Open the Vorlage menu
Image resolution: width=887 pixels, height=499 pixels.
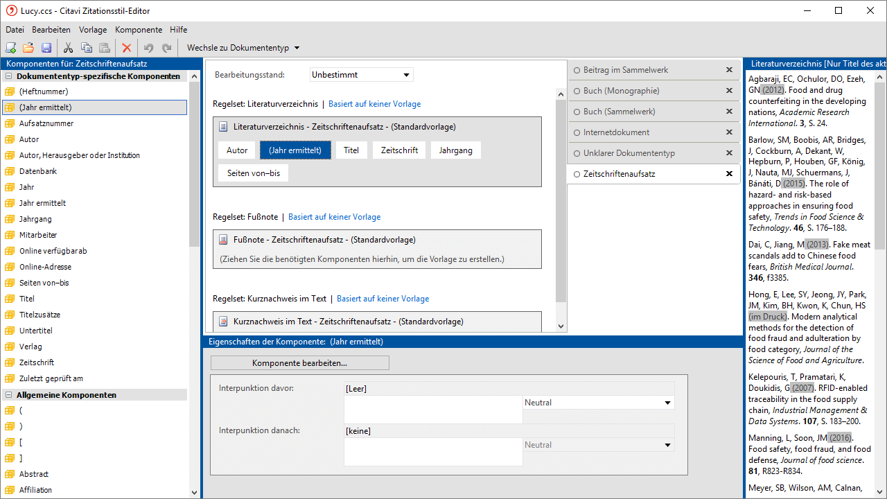point(93,30)
